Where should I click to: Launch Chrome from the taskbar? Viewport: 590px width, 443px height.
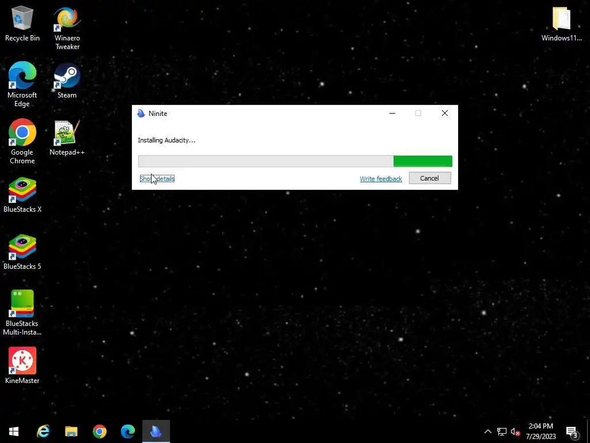[x=99, y=431]
